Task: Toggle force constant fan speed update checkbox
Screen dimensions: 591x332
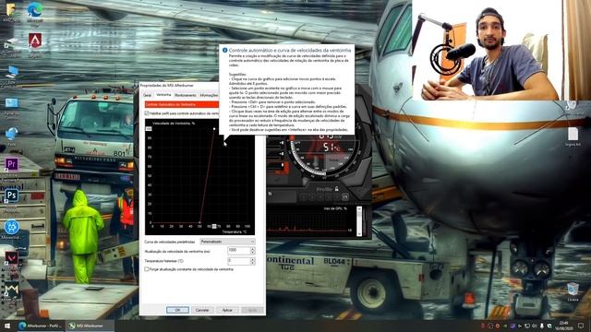Action: pyautogui.click(x=147, y=269)
